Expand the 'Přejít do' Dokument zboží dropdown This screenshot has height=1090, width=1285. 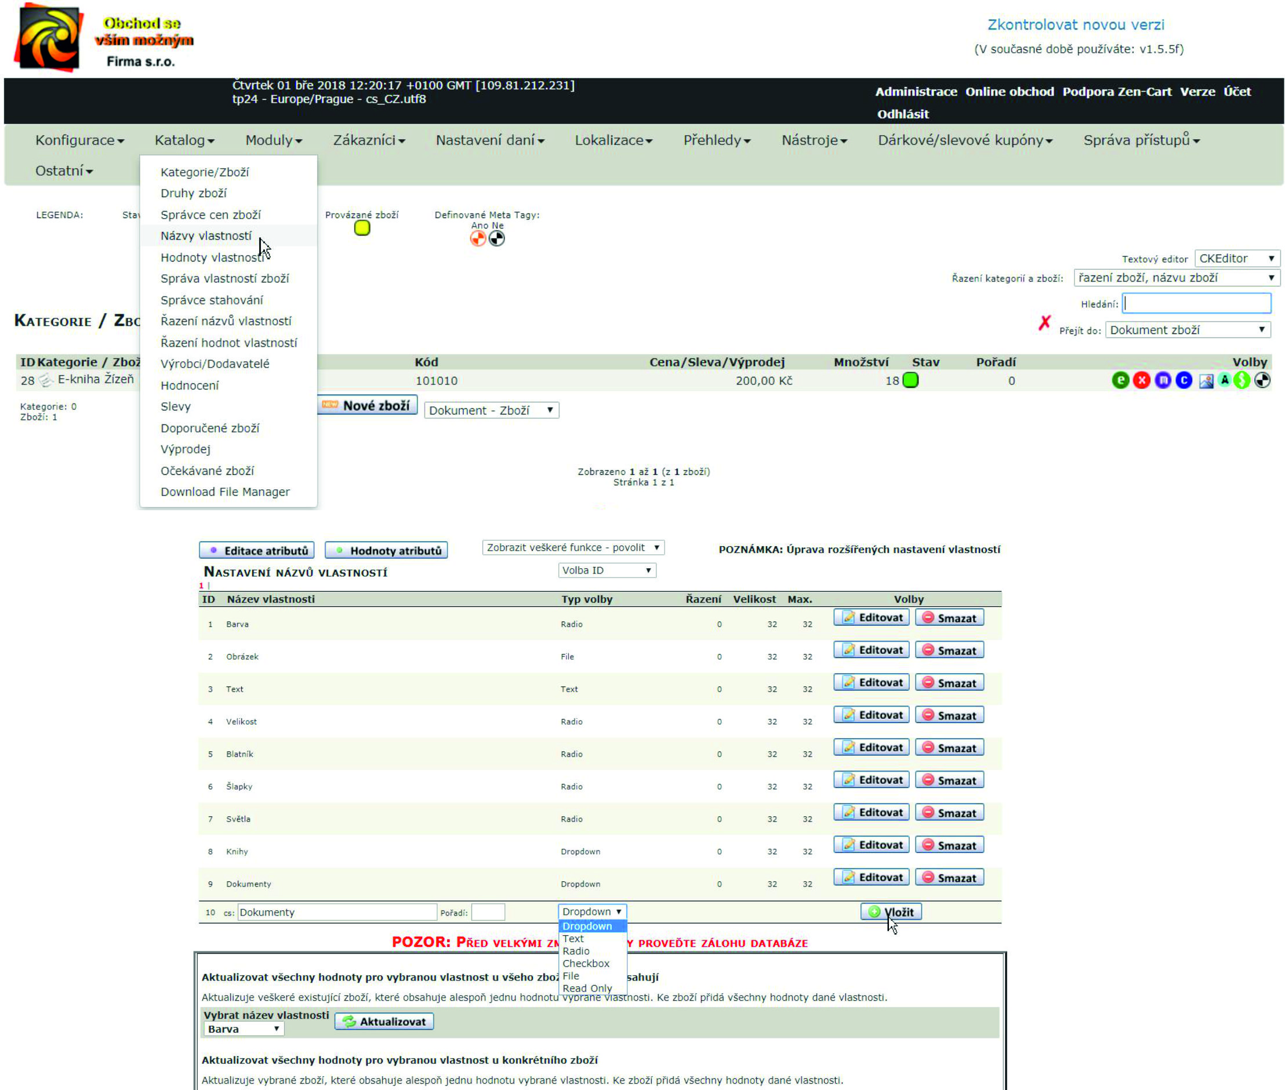click(1187, 330)
